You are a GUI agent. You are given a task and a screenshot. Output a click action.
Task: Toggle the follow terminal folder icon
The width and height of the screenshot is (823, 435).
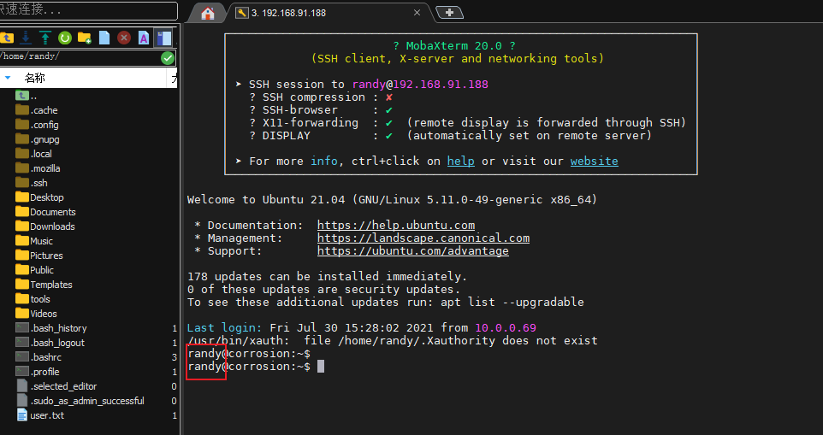tap(163, 38)
